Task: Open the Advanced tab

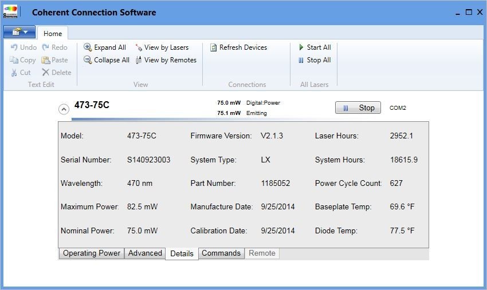Action: (145, 253)
